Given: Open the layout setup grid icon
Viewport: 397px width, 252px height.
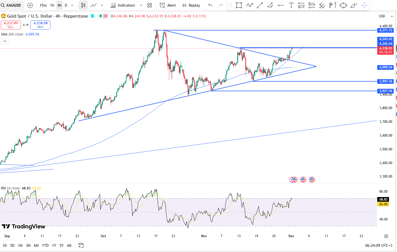Looking at the screenshot, I should pyautogui.click(x=150, y=5).
